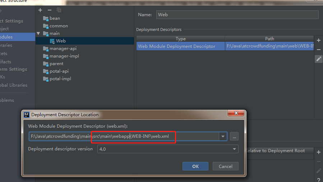
Task: Close the Deployment Descriptor Location dialog
Action: [236, 113]
